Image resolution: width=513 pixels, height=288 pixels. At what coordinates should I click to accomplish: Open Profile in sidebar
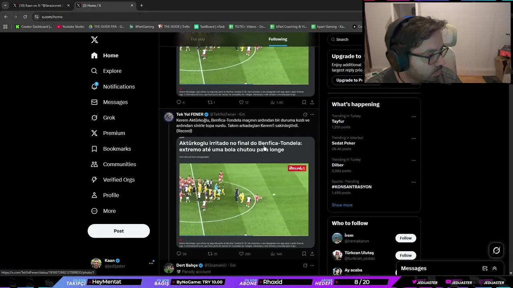[105, 195]
